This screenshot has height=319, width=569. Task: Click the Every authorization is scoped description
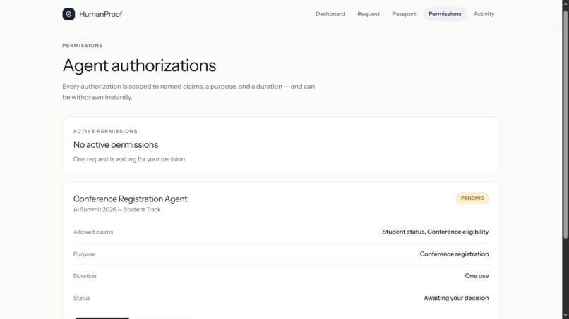[188, 92]
